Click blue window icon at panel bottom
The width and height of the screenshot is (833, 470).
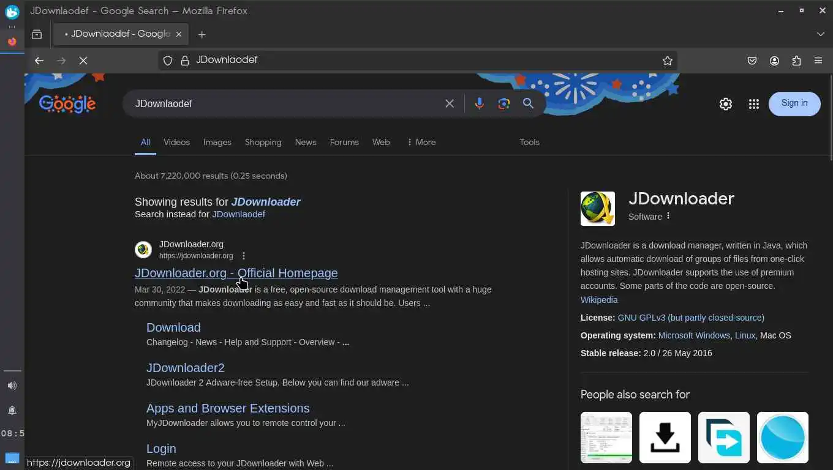(x=12, y=458)
